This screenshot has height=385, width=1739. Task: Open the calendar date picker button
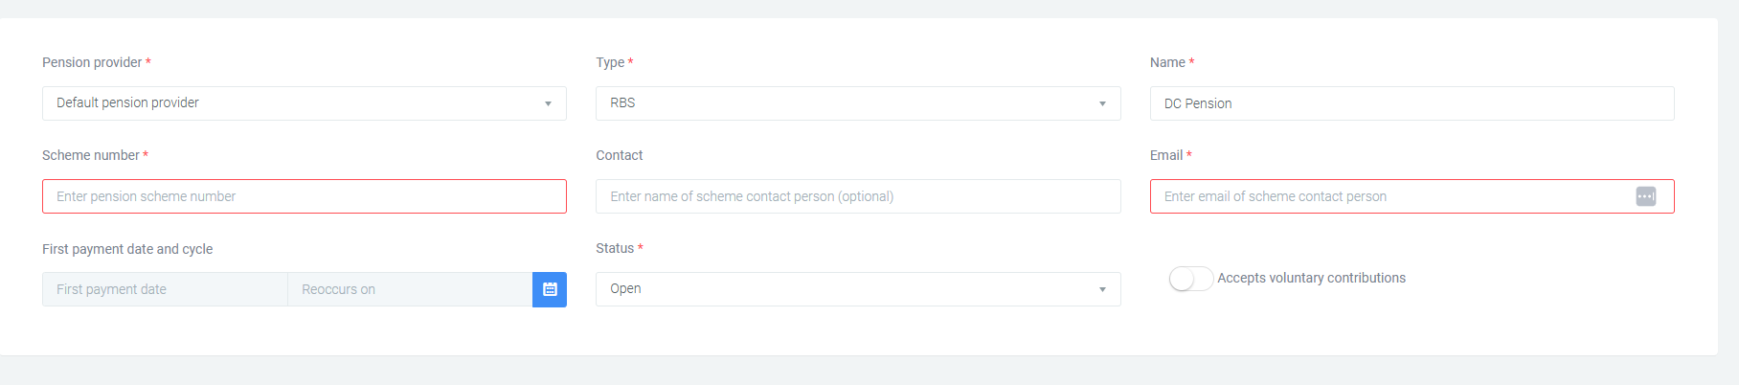pyautogui.click(x=550, y=289)
